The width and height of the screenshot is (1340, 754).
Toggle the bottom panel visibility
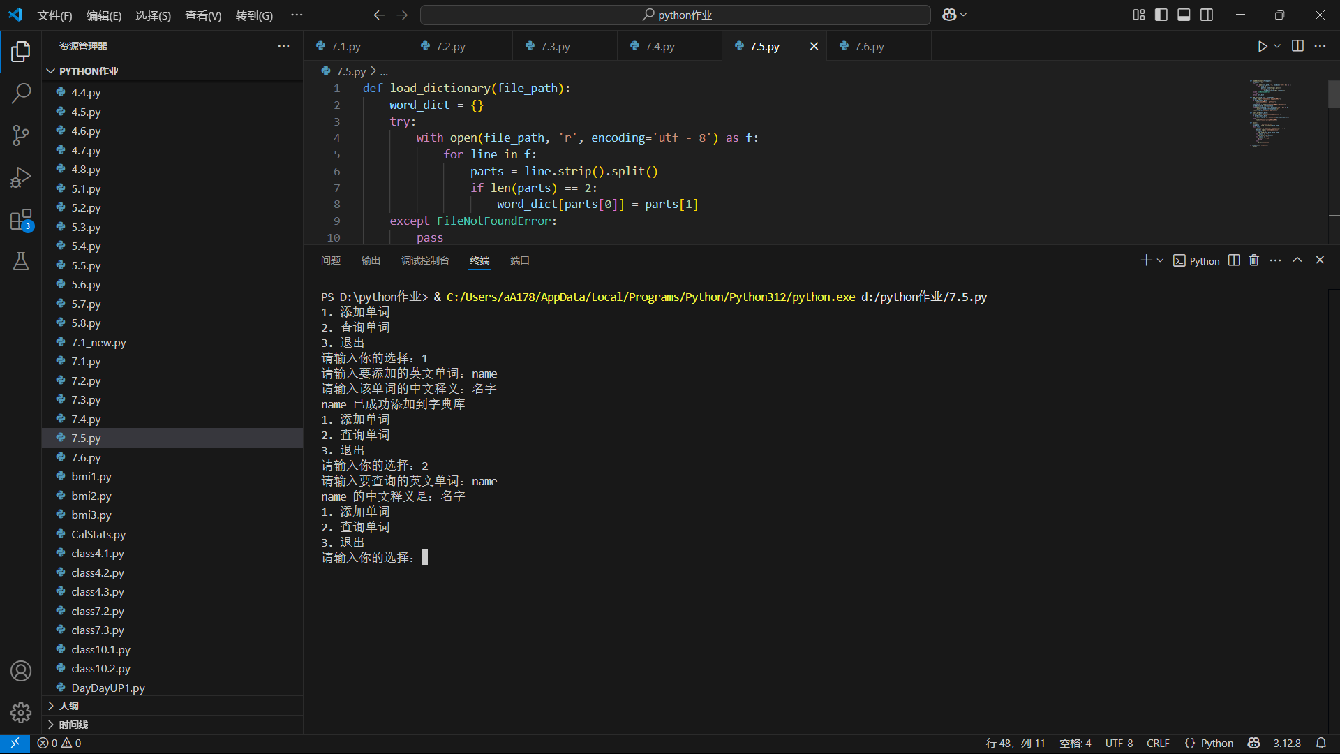coord(1184,15)
